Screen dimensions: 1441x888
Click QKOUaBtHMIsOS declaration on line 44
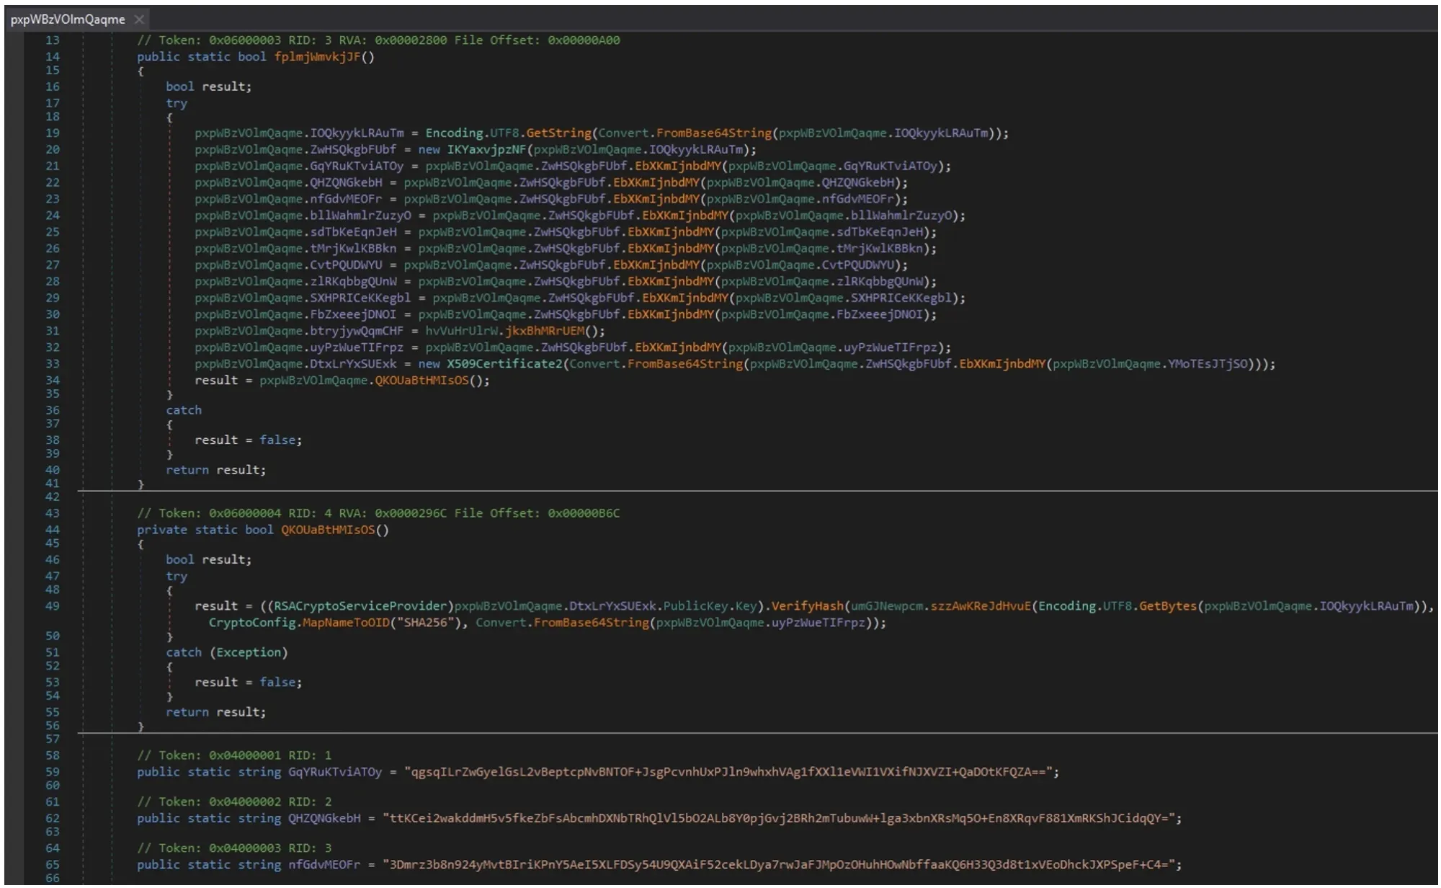[x=328, y=530]
